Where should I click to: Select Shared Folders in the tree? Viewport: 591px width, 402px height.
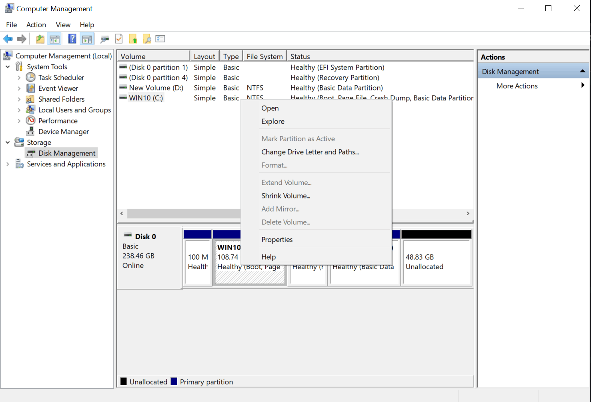[62, 99]
